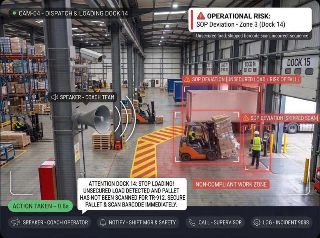This screenshot has width=320, height=238.
Task: Click the warning triangle on Skipped Scan label
Action: point(246,118)
